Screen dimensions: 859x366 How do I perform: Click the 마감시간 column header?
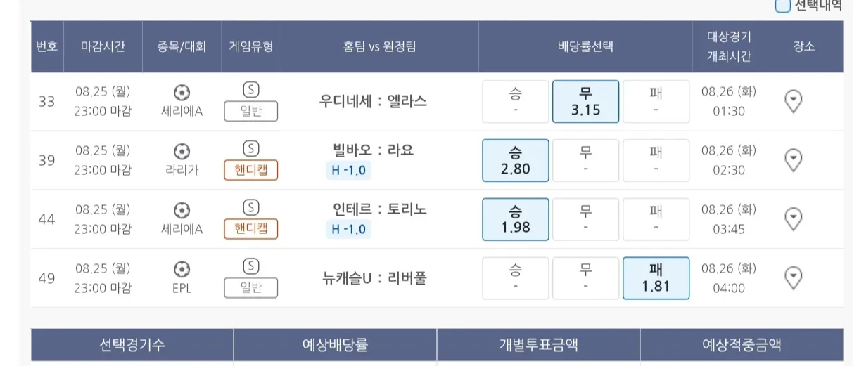[x=103, y=46]
